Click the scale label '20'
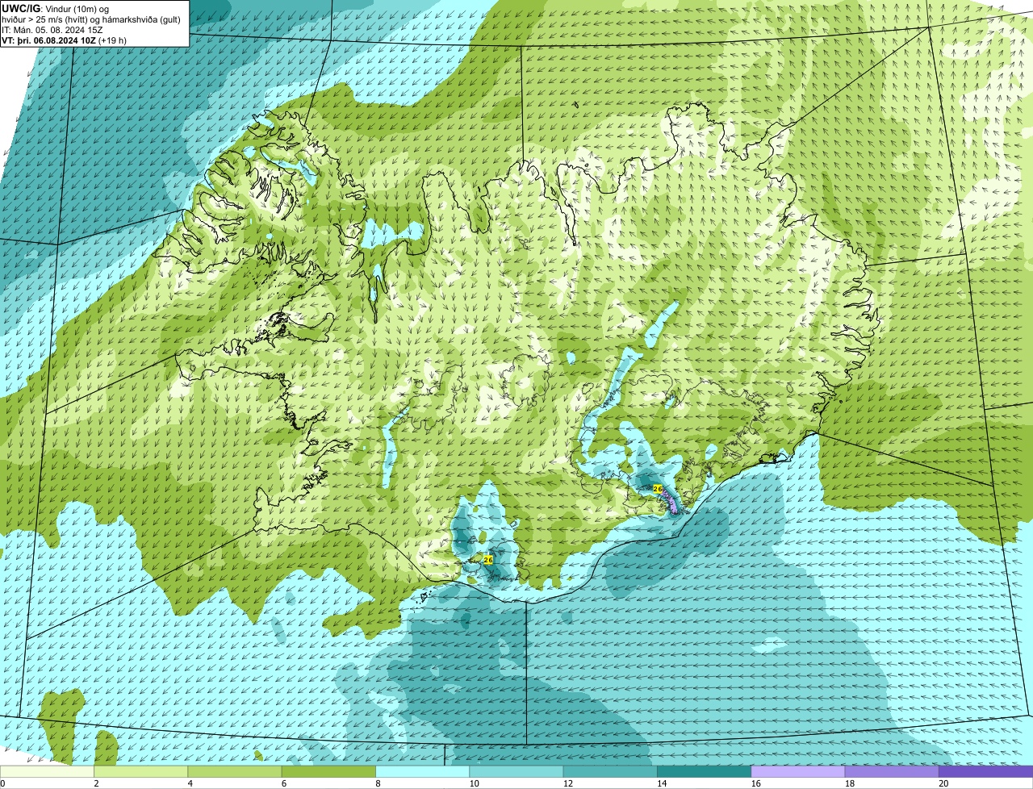Viewport: 1033px width, 789px height. point(943,783)
